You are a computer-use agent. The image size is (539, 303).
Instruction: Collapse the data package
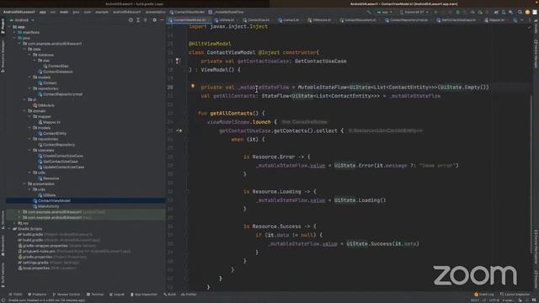tap(25, 49)
